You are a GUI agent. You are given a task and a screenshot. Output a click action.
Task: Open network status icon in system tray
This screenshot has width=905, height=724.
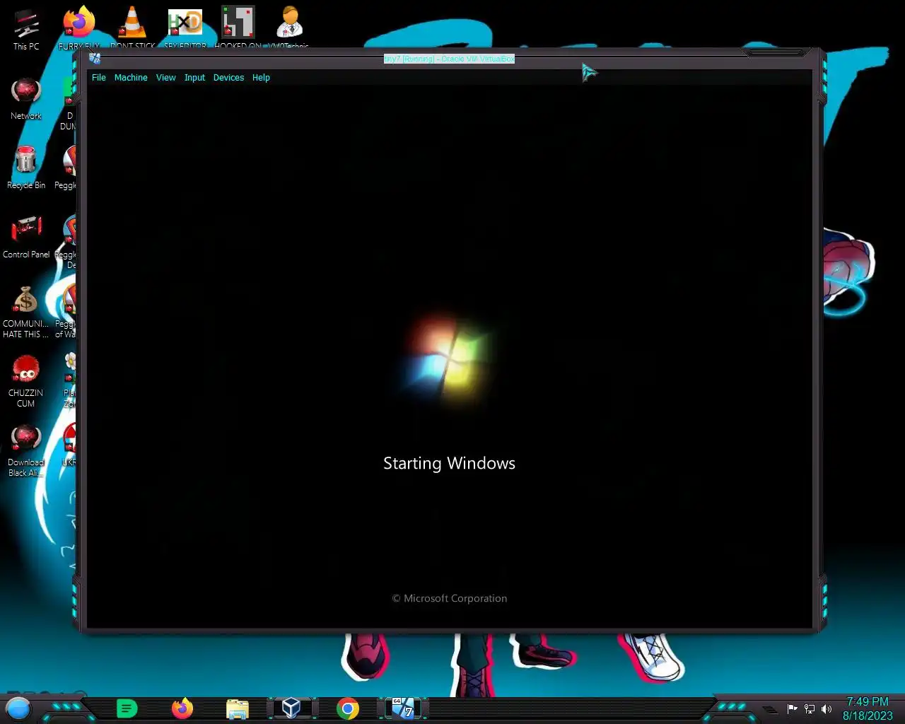pos(810,708)
